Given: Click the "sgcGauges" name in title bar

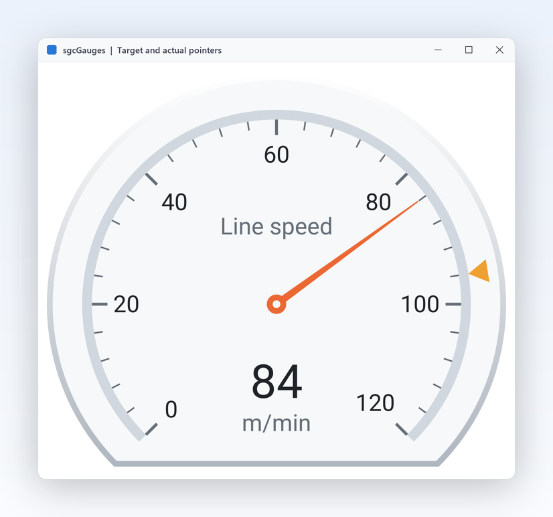Looking at the screenshot, I should click(x=84, y=50).
